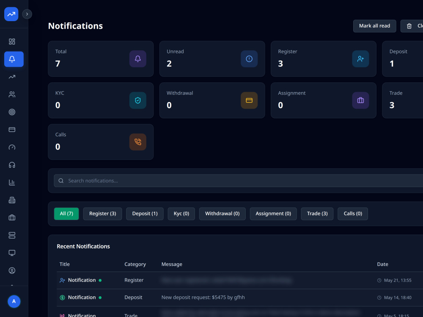Open the bar chart reports sidebar icon
Screen dimensions: 423x317
coord(12,183)
